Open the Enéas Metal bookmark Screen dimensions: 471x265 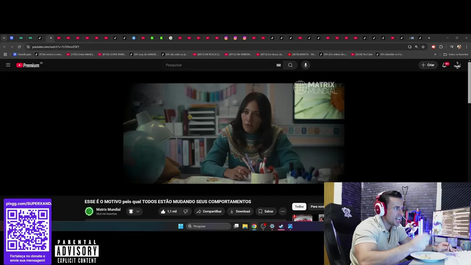click(81, 54)
